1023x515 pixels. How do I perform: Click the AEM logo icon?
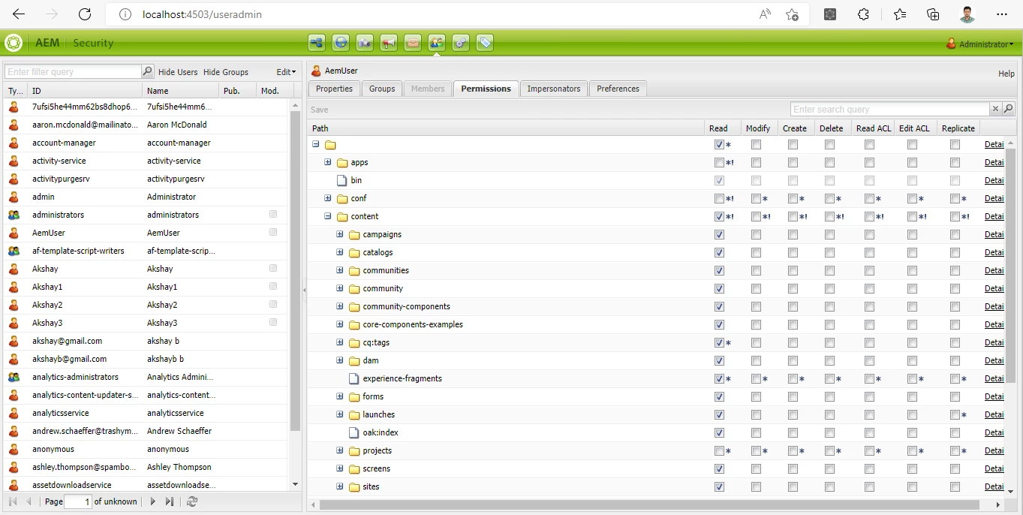coord(14,43)
